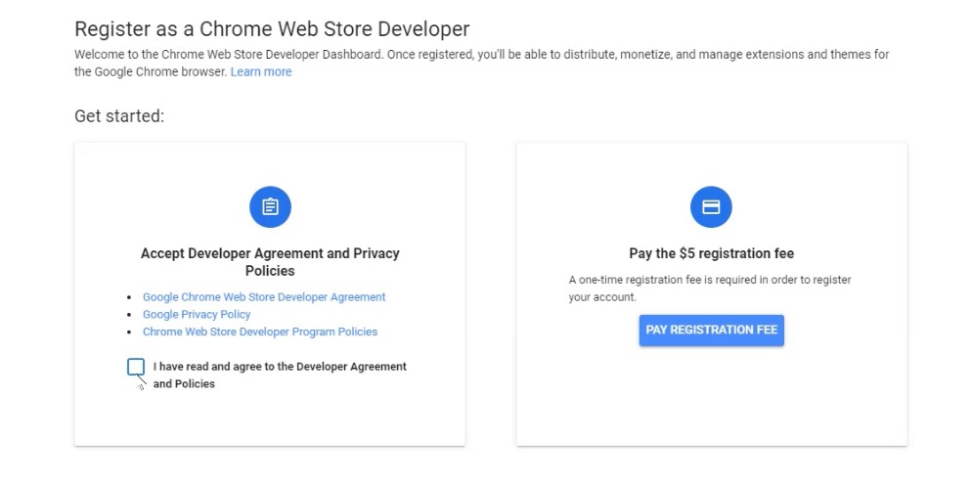Click the 'Welcome to the Chrome Web Store' paragraph
This screenshot has width=972, height=486.
click(x=482, y=63)
